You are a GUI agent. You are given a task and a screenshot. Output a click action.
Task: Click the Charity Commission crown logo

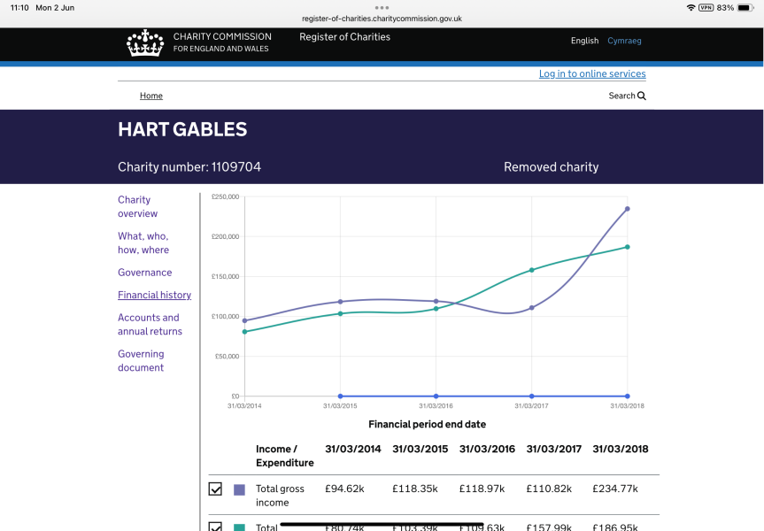145,42
